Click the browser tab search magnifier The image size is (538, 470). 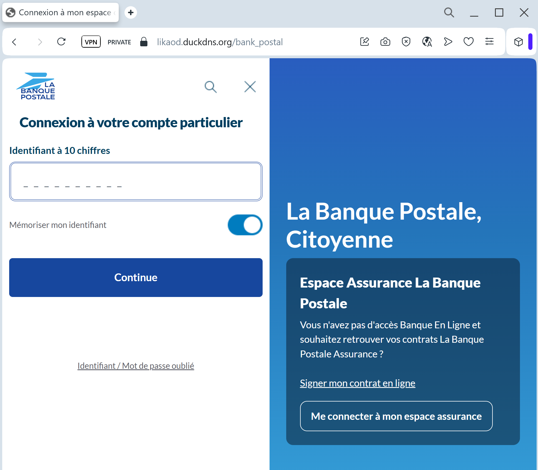click(449, 12)
